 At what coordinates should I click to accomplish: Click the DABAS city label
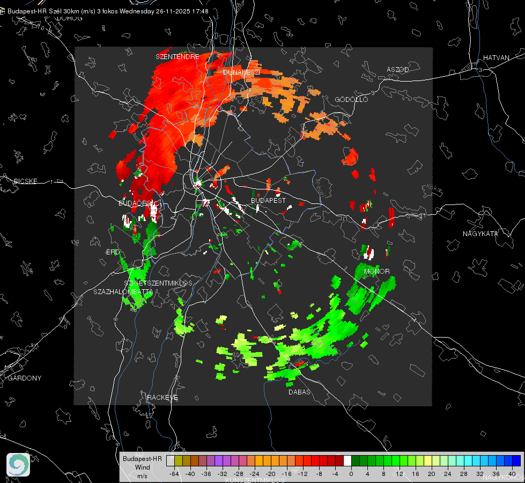click(x=299, y=392)
